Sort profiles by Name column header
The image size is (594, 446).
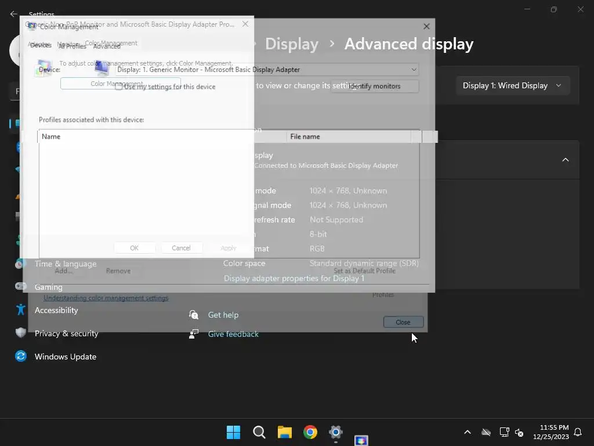(162, 136)
